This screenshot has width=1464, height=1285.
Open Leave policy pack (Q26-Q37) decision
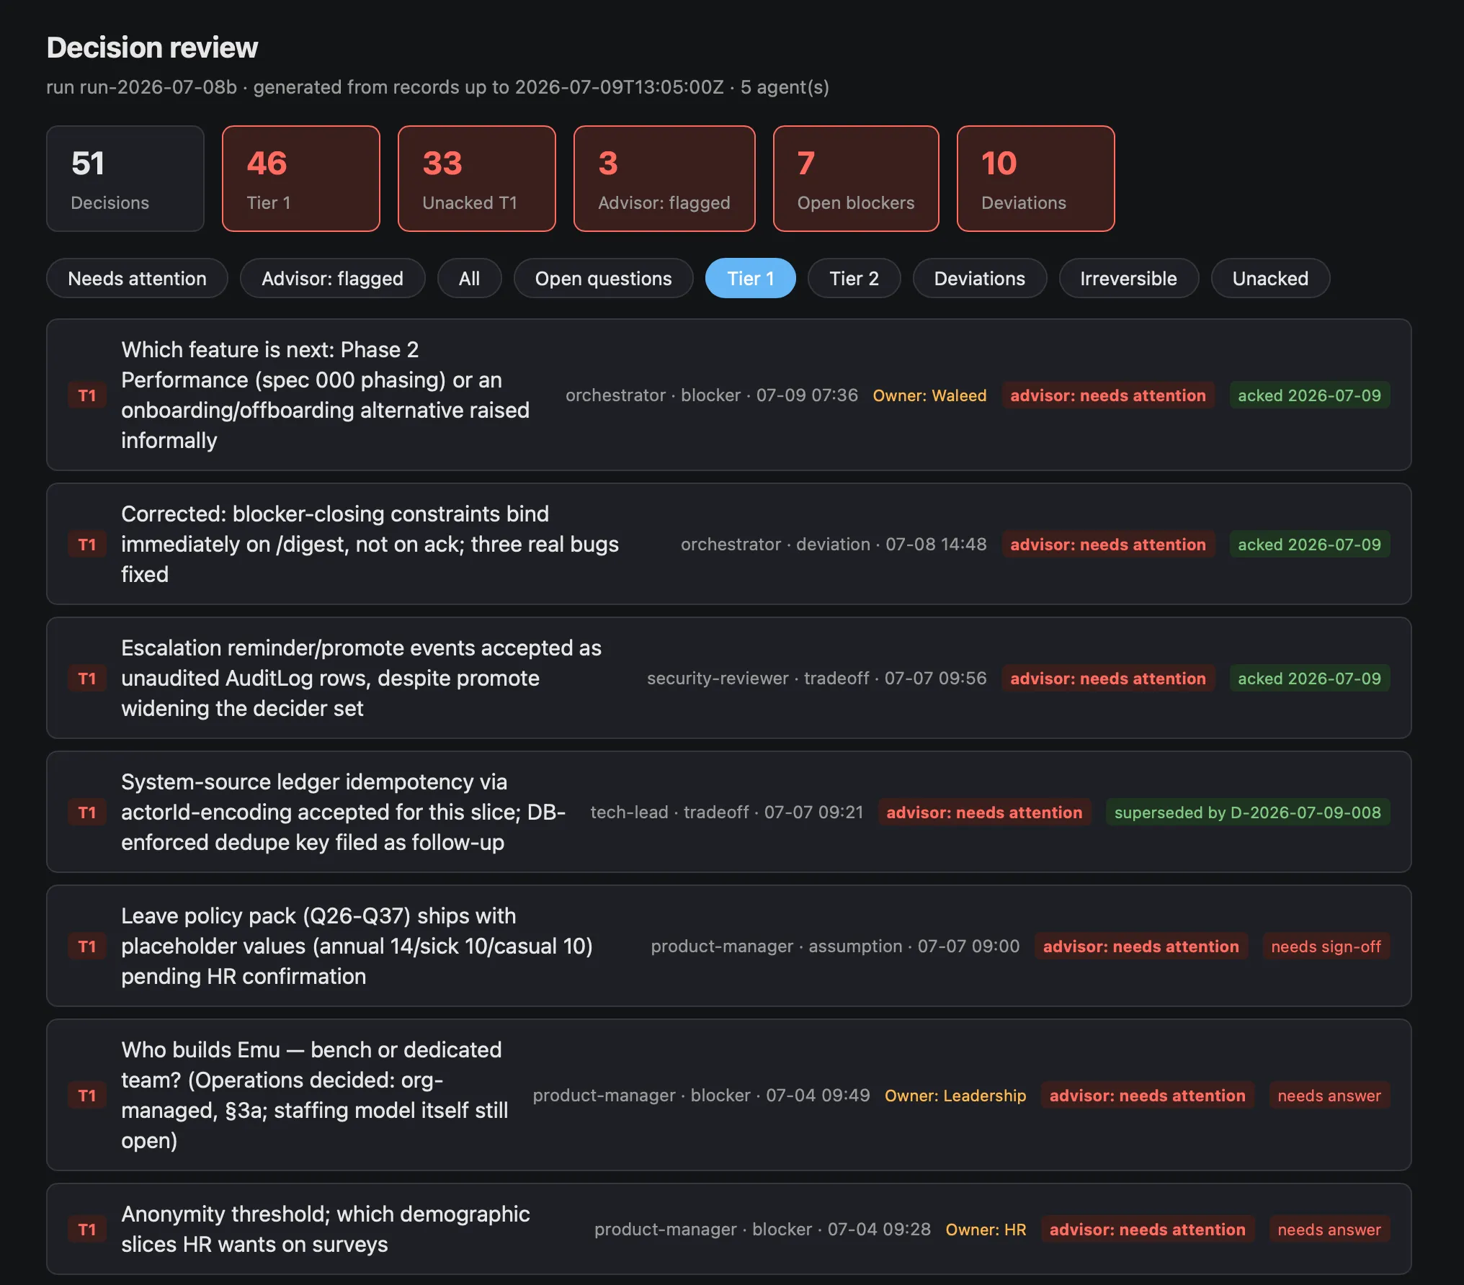[x=728, y=946]
